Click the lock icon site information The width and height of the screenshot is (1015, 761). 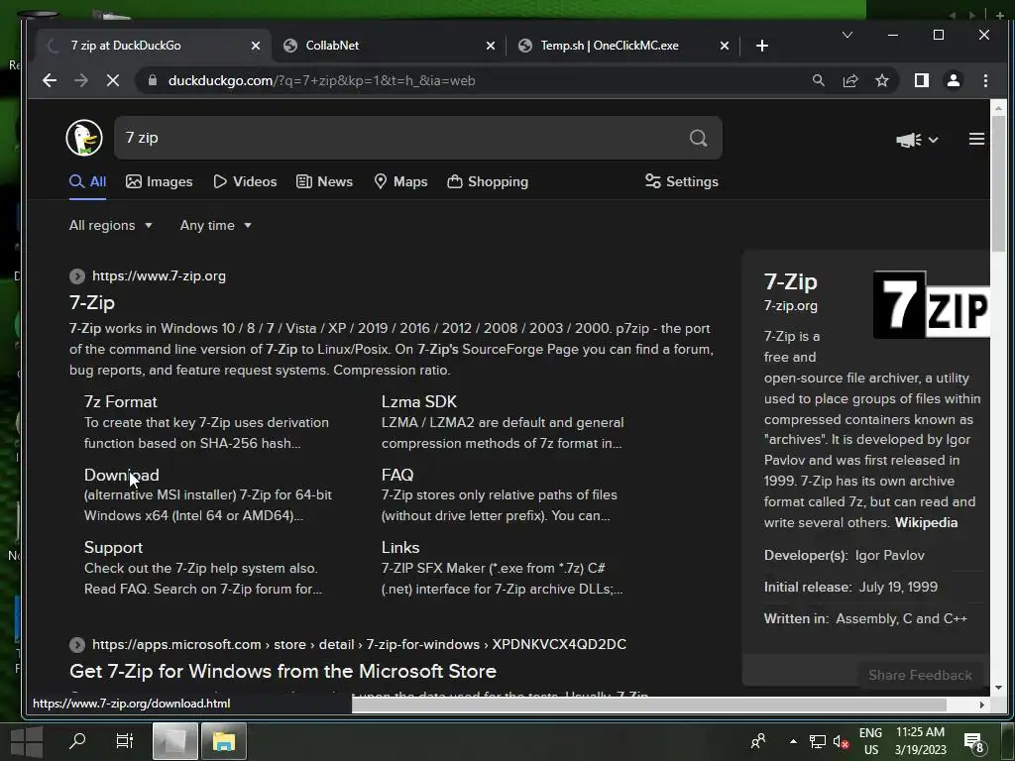click(153, 80)
